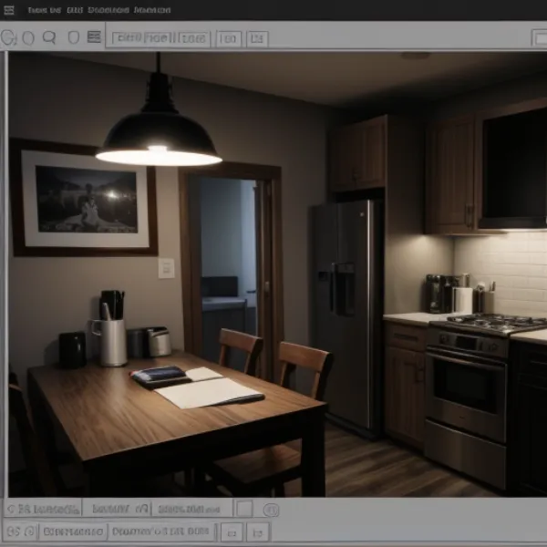Viewport: 547px width, 547px height.
Task: Click the first labeled button in the bottom row
Action: (71, 532)
